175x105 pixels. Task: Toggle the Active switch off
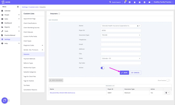pyautogui.click(x=103, y=68)
